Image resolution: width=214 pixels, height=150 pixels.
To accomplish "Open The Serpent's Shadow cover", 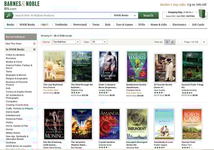I will pyautogui.click(x=82, y=124).
